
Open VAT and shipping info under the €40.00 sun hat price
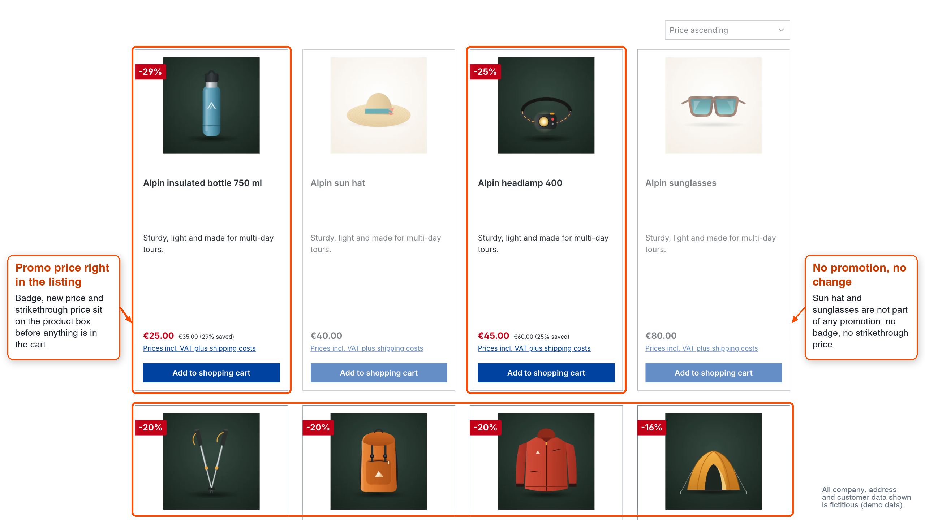[367, 348]
